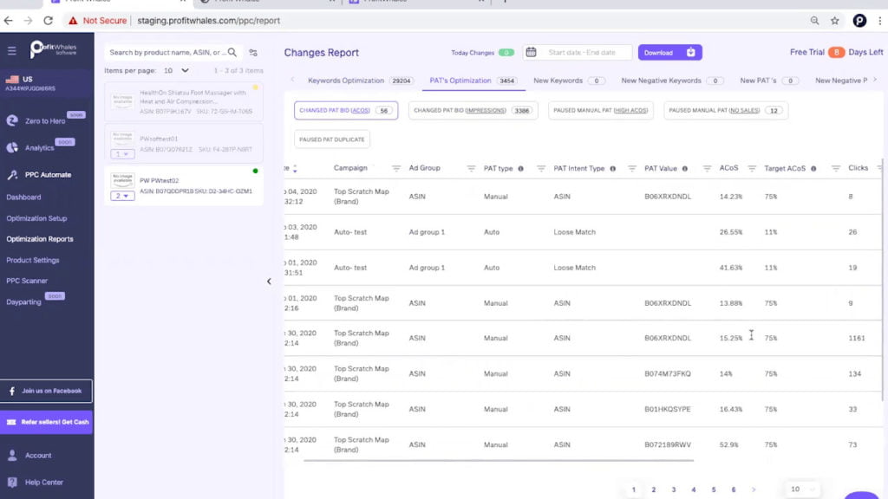Image resolution: width=888 pixels, height=499 pixels.
Task: Switch to Keywords Optimization tab
Action: [x=360, y=81]
